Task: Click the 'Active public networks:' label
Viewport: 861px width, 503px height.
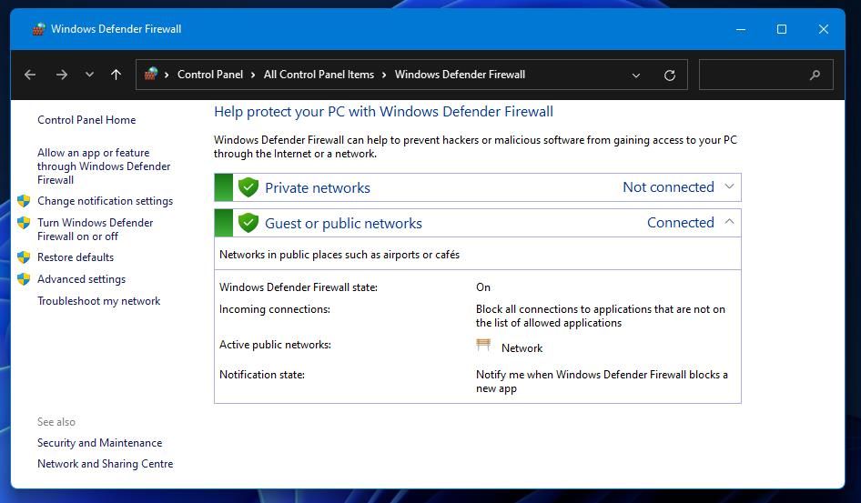Action: click(x=275, y=345)
